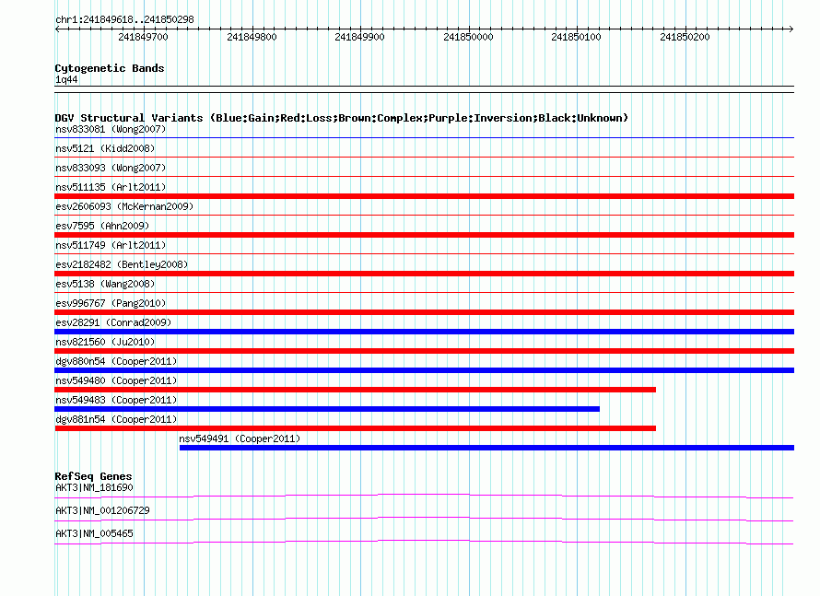Open variant nsv549483 (Cooper2011)

pyautogui.click(x=116, y=400)
